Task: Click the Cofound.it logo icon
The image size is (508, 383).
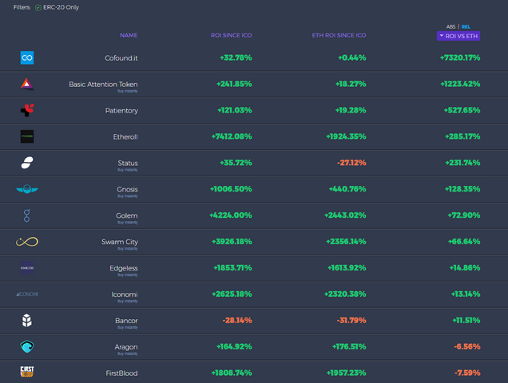Action: point(27,57)
